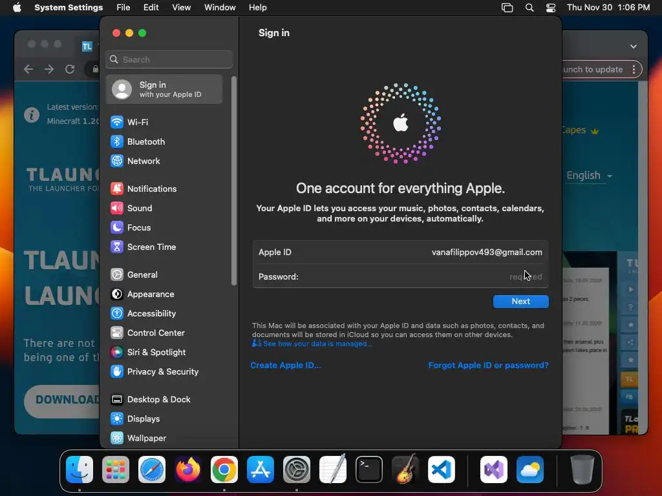Reload page in background Chrome window
Screen dimensions: 662x496
point(70,69)
